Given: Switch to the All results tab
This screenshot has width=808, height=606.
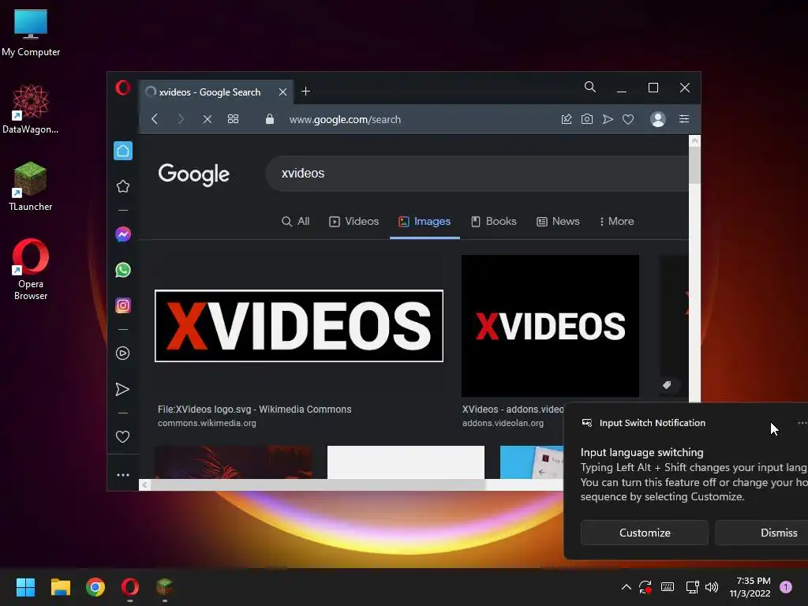Looking at the screenshot, I should click(x=295, y=221).
